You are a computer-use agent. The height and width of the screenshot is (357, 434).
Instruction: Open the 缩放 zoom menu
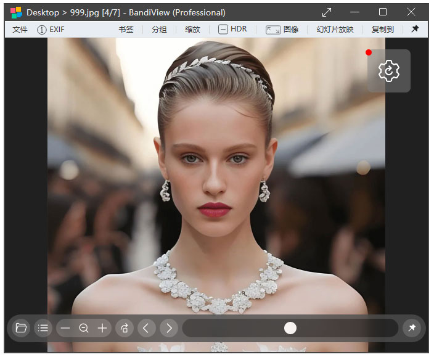(x=192, y=30)
